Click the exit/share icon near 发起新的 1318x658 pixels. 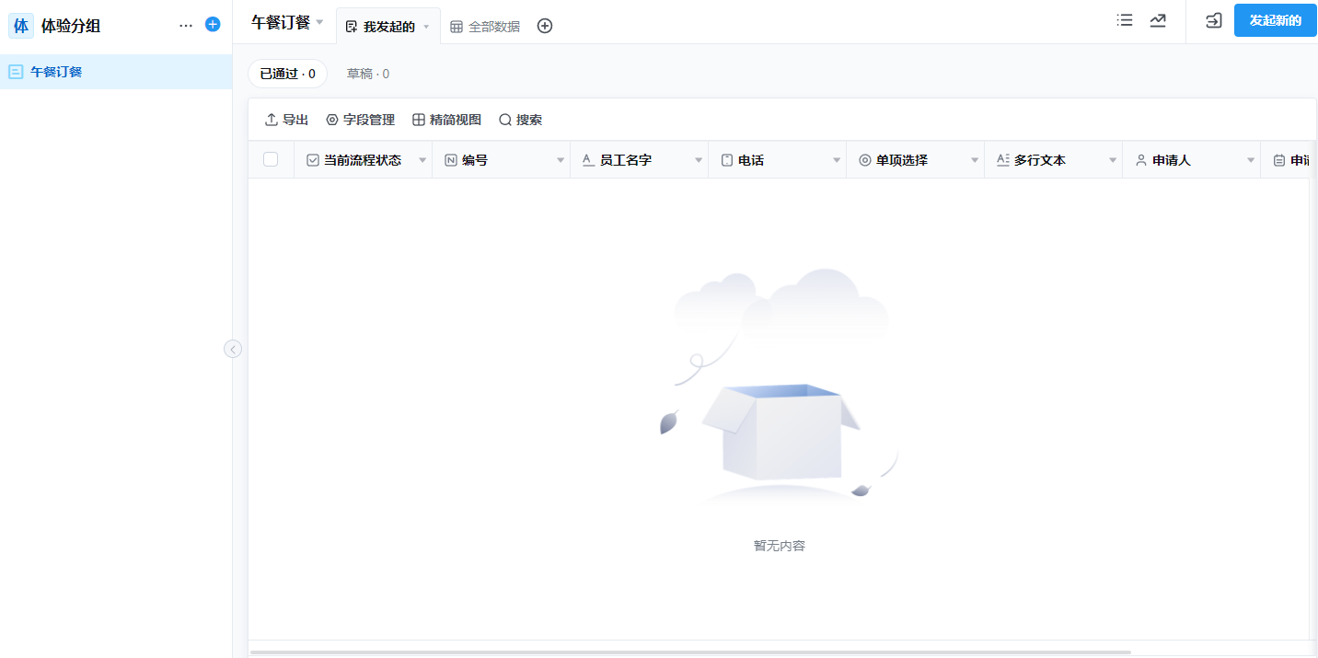(1212, 20)
